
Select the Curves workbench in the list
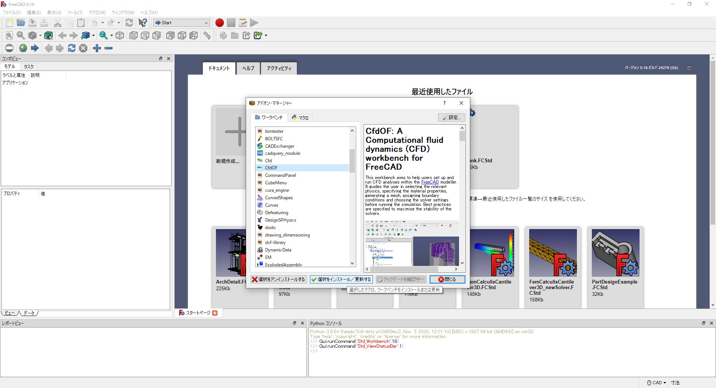pos(271,205)
